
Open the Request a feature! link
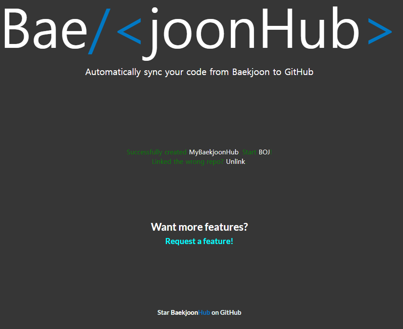click(199, 241)
